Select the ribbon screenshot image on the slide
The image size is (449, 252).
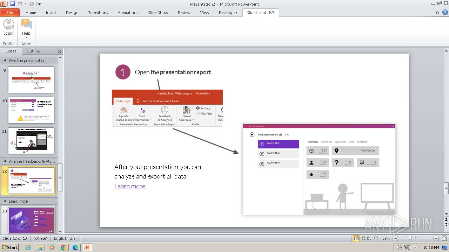(167, 108)
